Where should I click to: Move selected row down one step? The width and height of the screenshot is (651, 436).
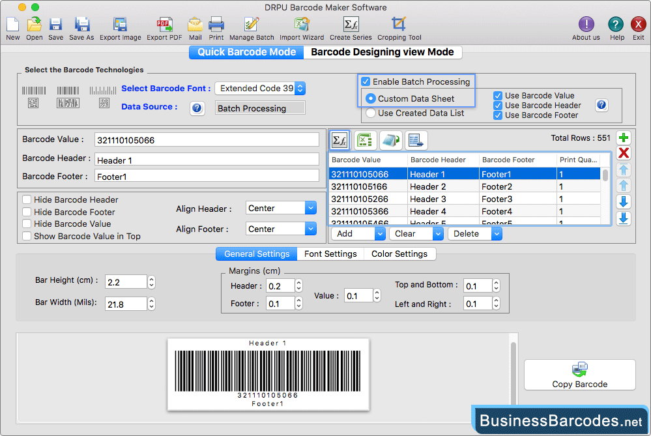pos(623,202)
